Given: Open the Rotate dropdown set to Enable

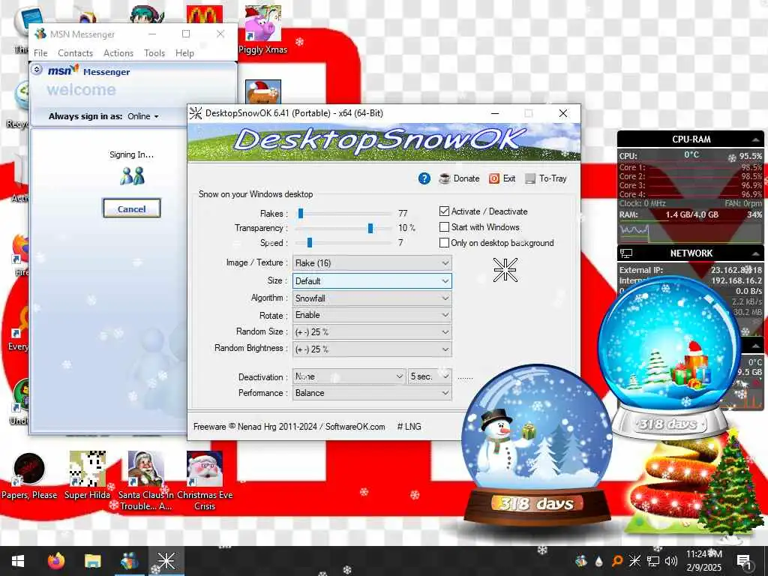Looking at the screenshot, I should [x=372, y=315].
